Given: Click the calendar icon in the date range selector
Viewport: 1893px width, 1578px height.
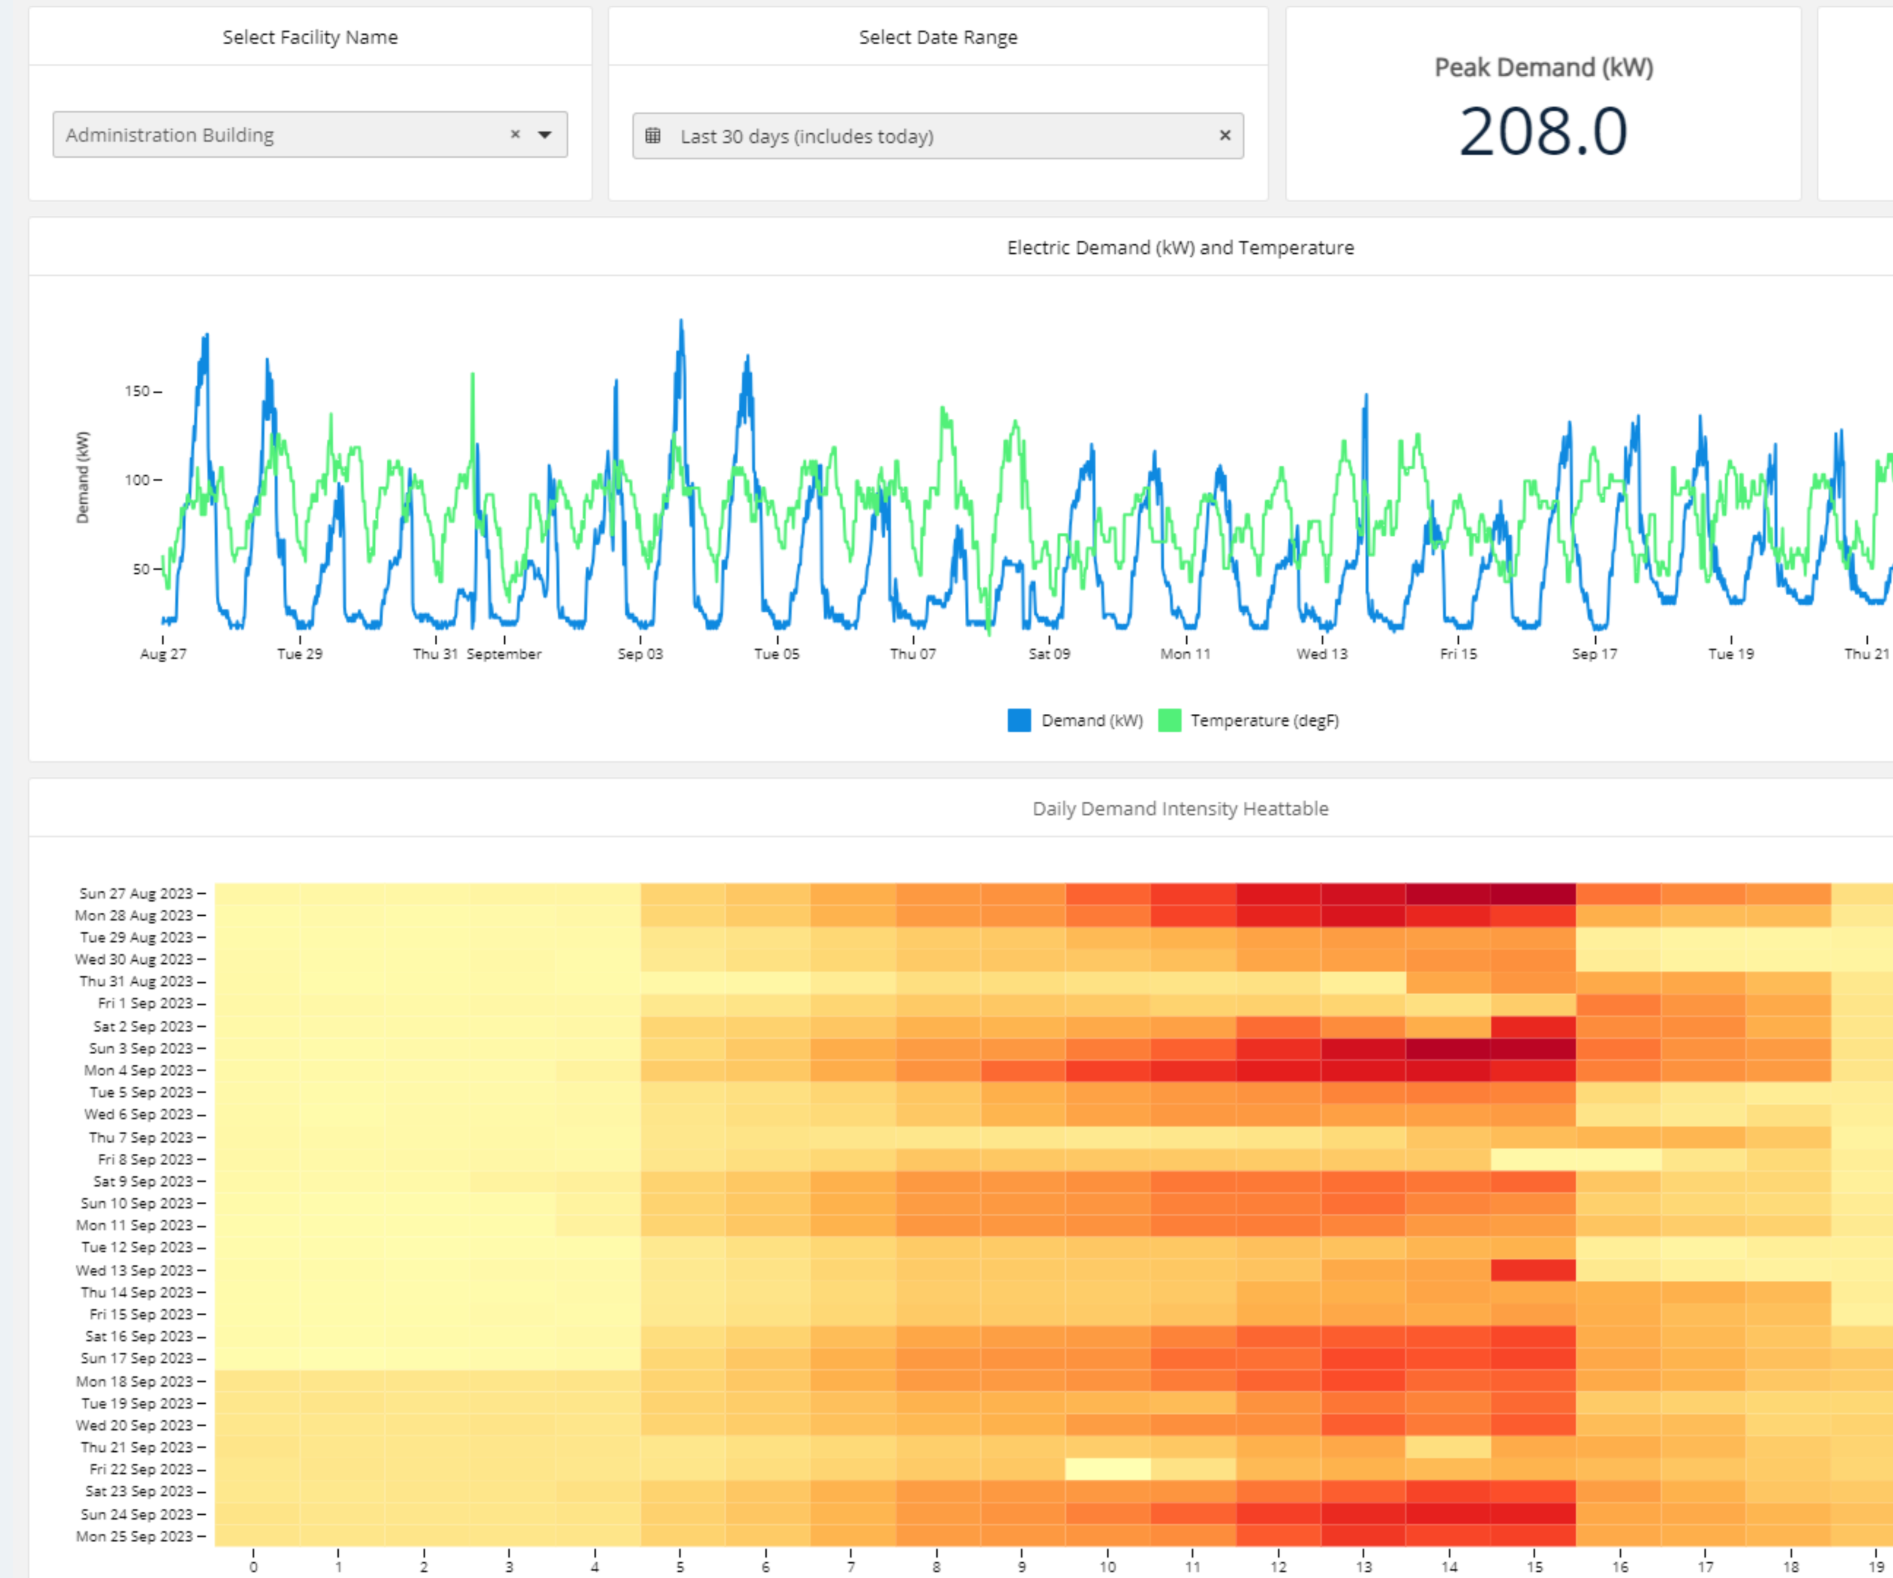Looking at the screenshot, I should pos(652,135).
